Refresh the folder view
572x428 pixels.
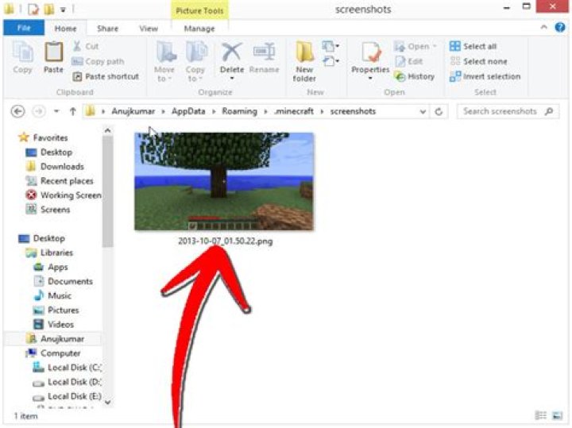coord(439,111)
